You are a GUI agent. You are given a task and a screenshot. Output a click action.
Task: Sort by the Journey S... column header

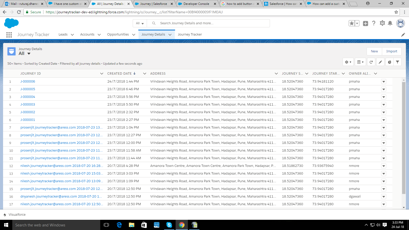292,74
